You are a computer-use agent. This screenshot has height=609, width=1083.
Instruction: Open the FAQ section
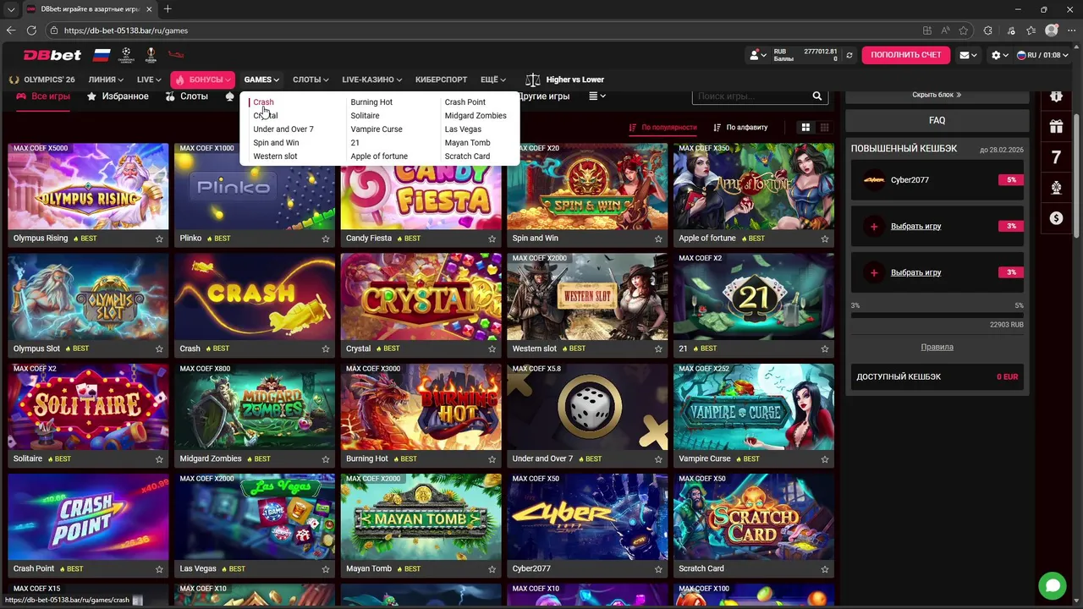937,120
